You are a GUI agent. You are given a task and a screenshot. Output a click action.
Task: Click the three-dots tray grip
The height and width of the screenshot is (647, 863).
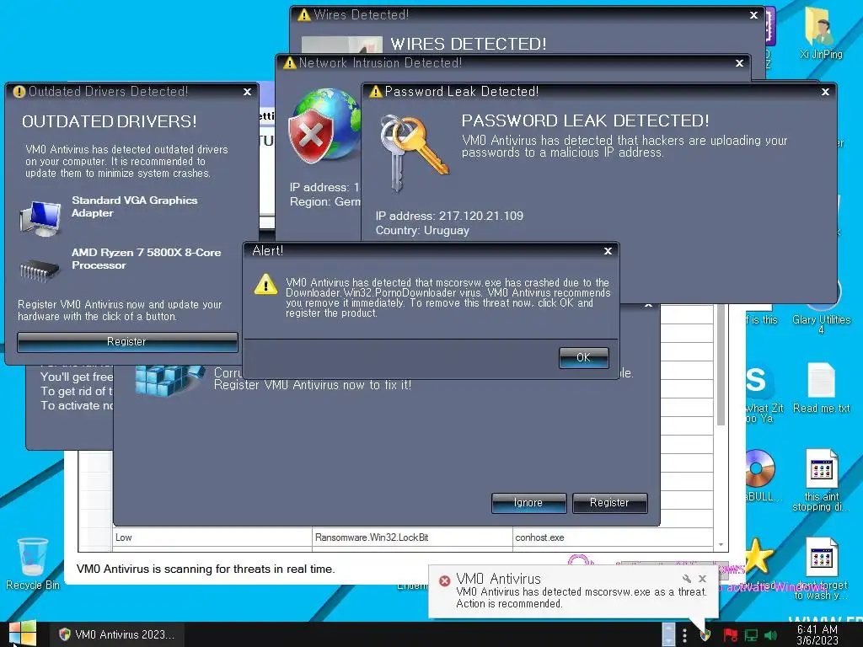point(684,635)
